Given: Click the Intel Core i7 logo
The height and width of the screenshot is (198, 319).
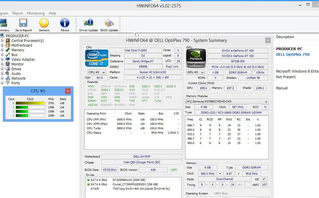Looking at the screenshot, I should click(x=96, y=58).
